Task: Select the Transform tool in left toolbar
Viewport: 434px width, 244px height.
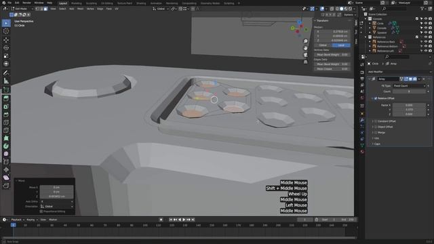Action: [x=6, y=64]
